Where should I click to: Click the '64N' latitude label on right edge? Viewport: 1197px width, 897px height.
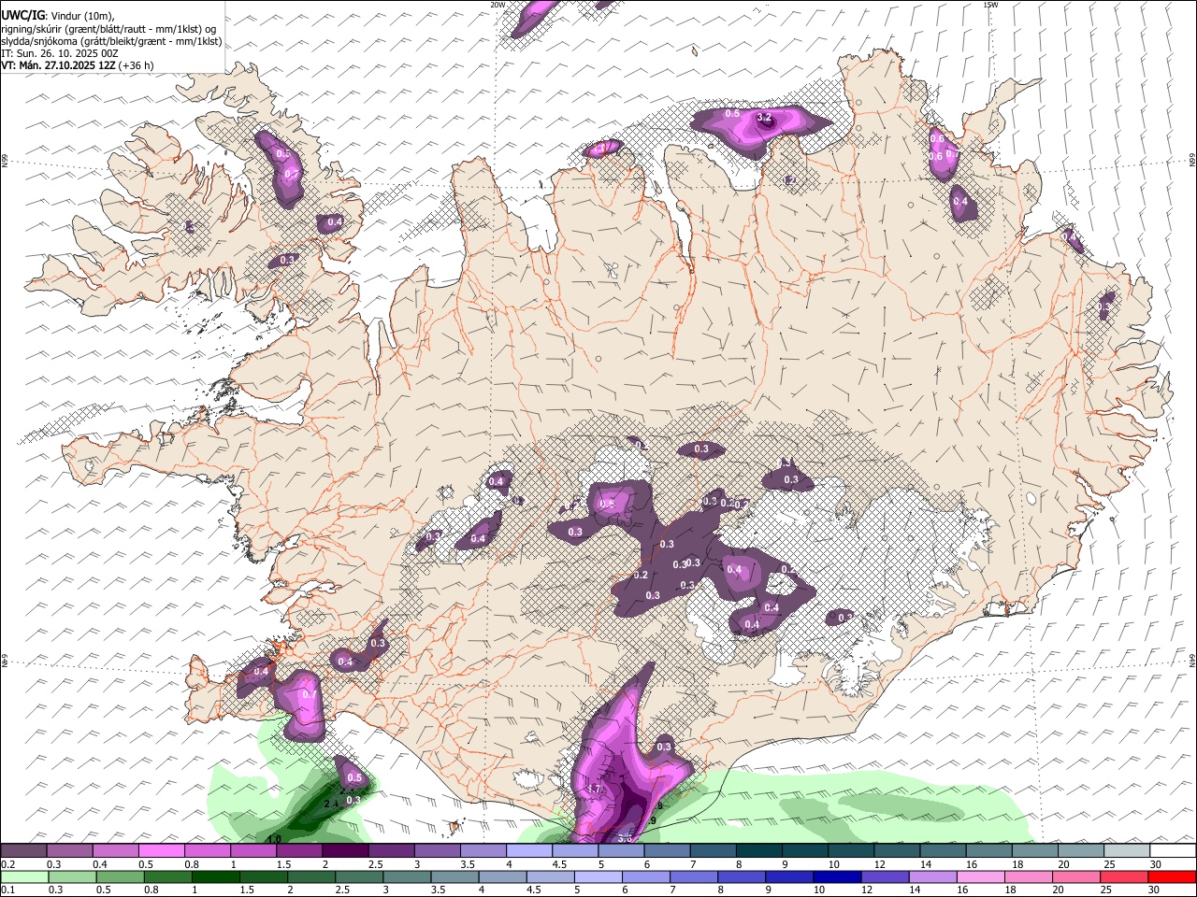coord(1192,661)
